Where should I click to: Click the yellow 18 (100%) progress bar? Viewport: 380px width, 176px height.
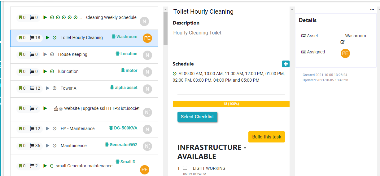tap(231, 104)
